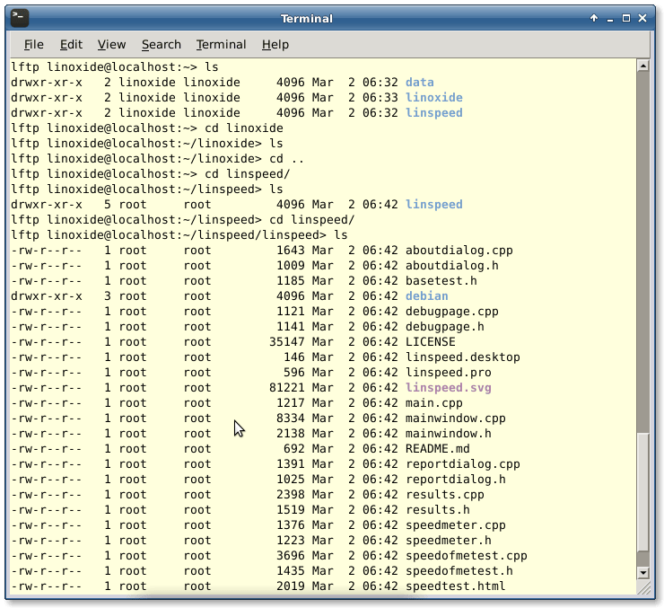The width and height of the screenshot is (664, 608).
Task: Open the File menu
Action: [x=34, y=44]
